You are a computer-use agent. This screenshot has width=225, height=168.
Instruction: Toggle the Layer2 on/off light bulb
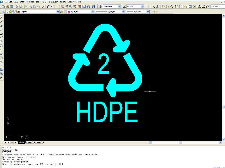pyautogui.click(x=8, y=12)
